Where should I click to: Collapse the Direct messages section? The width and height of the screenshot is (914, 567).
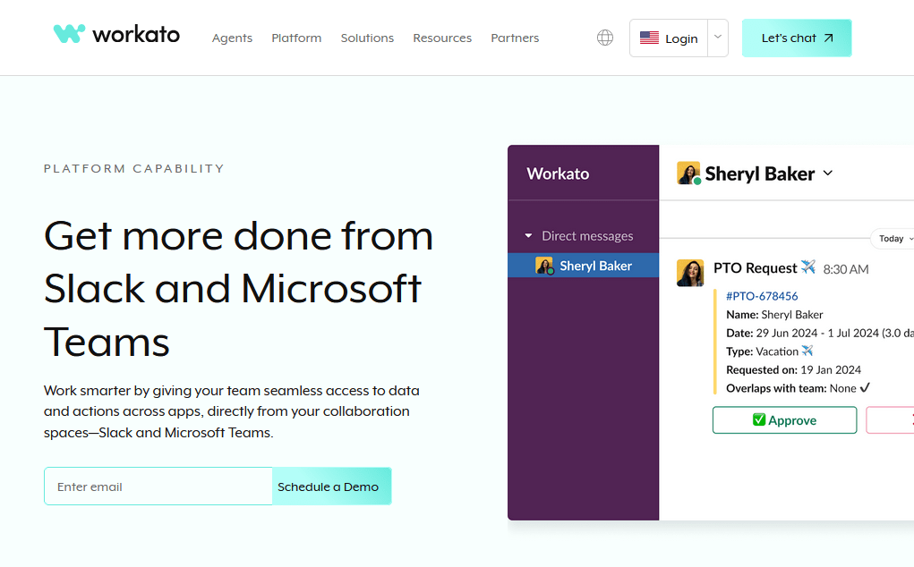tap(529, 236)
